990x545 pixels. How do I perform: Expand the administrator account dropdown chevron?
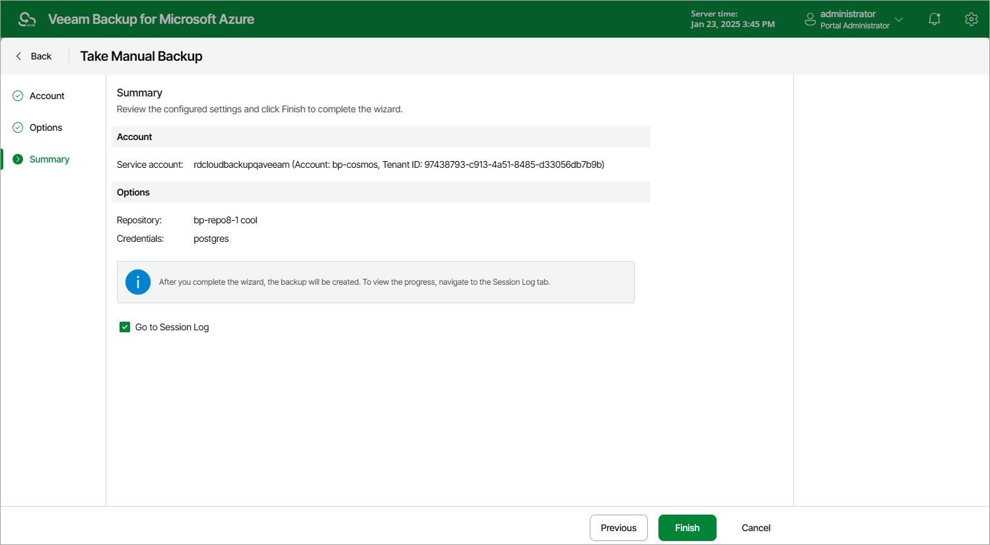click(x=899, y=20)
